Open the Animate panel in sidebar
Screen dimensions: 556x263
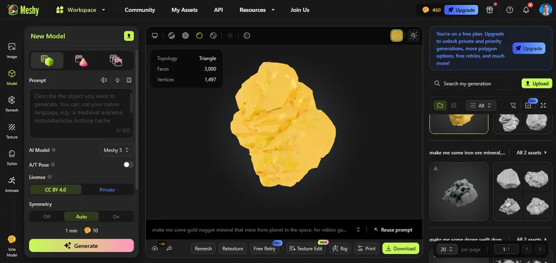[11, 184]
